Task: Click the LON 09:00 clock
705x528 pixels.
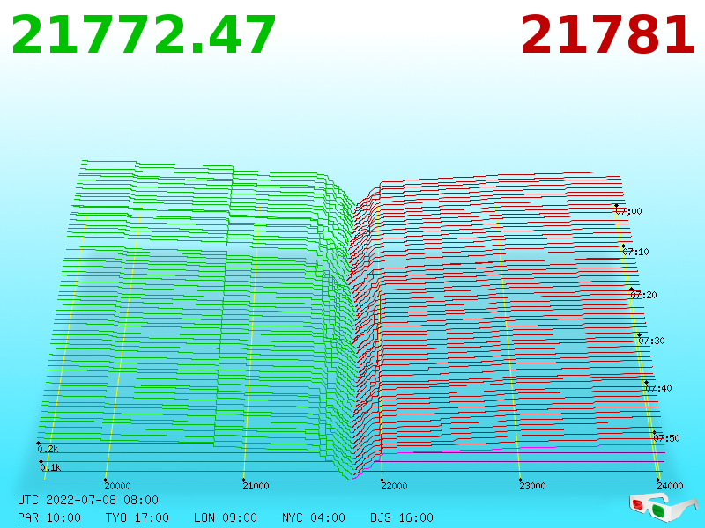Action: click(x=226, y=517)
